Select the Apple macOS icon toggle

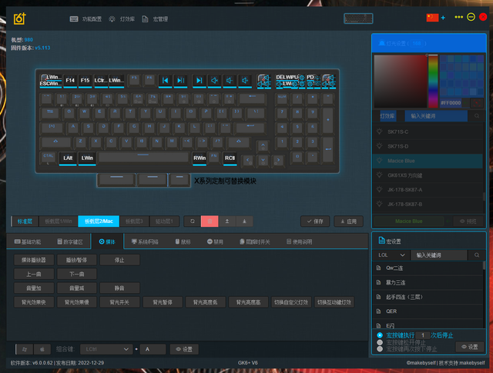(x=42, y=349)
